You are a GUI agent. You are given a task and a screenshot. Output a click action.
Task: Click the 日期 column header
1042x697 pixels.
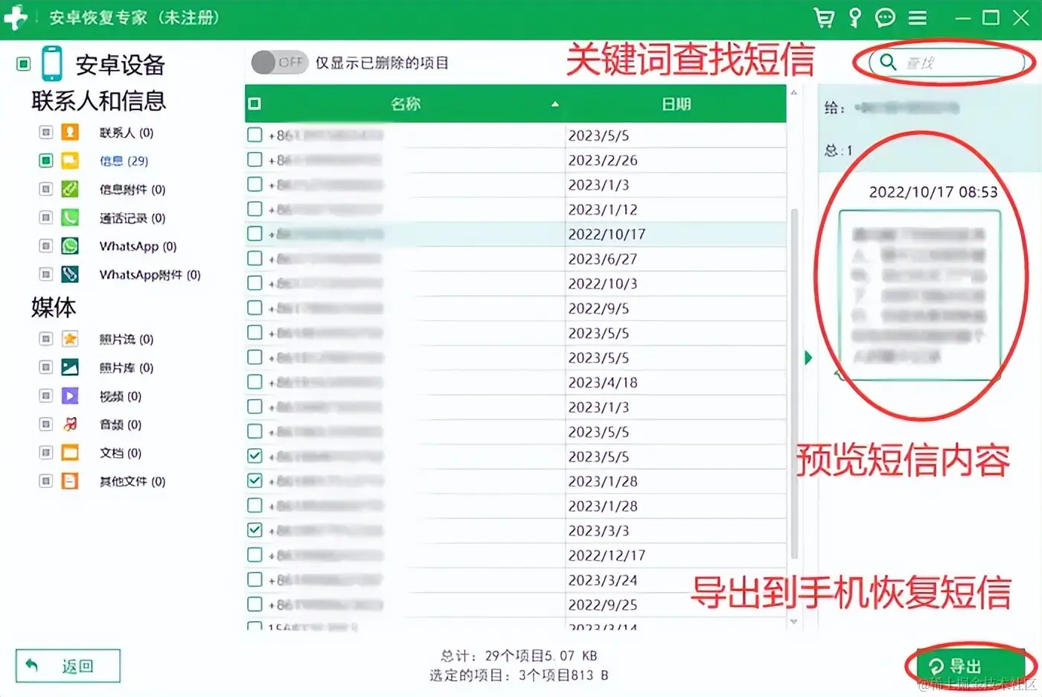(x=676, y=104)
